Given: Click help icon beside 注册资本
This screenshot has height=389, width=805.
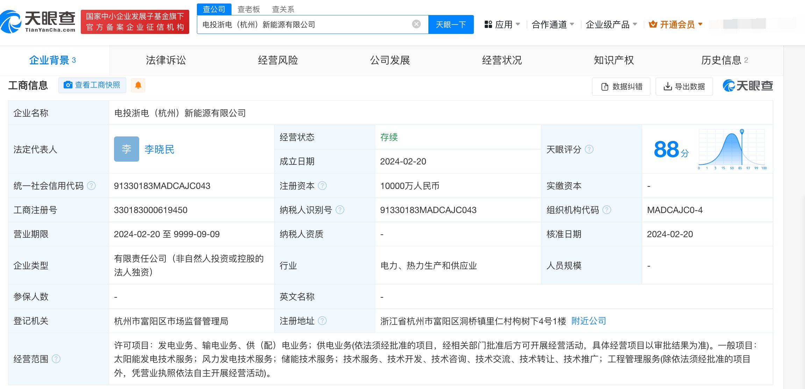Looking at the screenshot, I should (x=322, y=186).
